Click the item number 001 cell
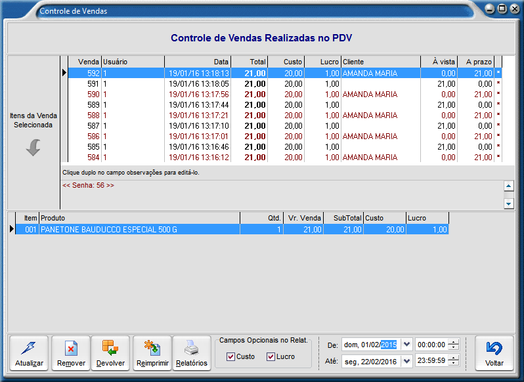The height and width of the screenshot is (382, 524). click(x=28, y=230)
